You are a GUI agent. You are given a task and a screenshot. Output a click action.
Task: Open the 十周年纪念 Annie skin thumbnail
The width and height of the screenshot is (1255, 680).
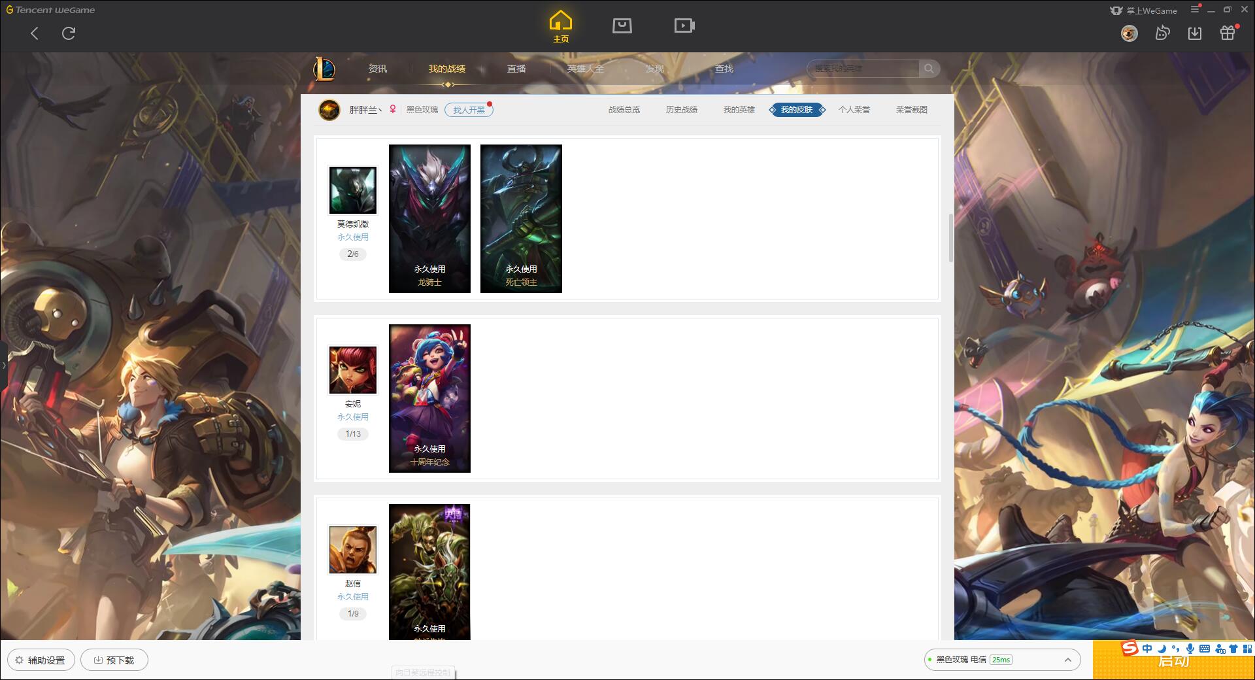click(429, 398)
